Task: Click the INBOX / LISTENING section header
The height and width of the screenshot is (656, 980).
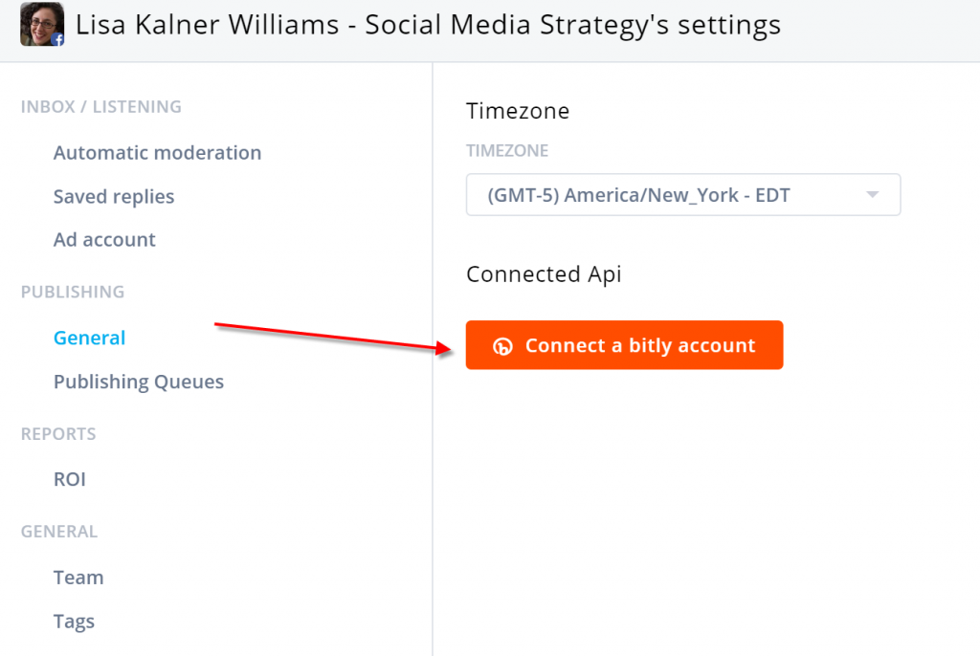Action: (x=101, y=107)
